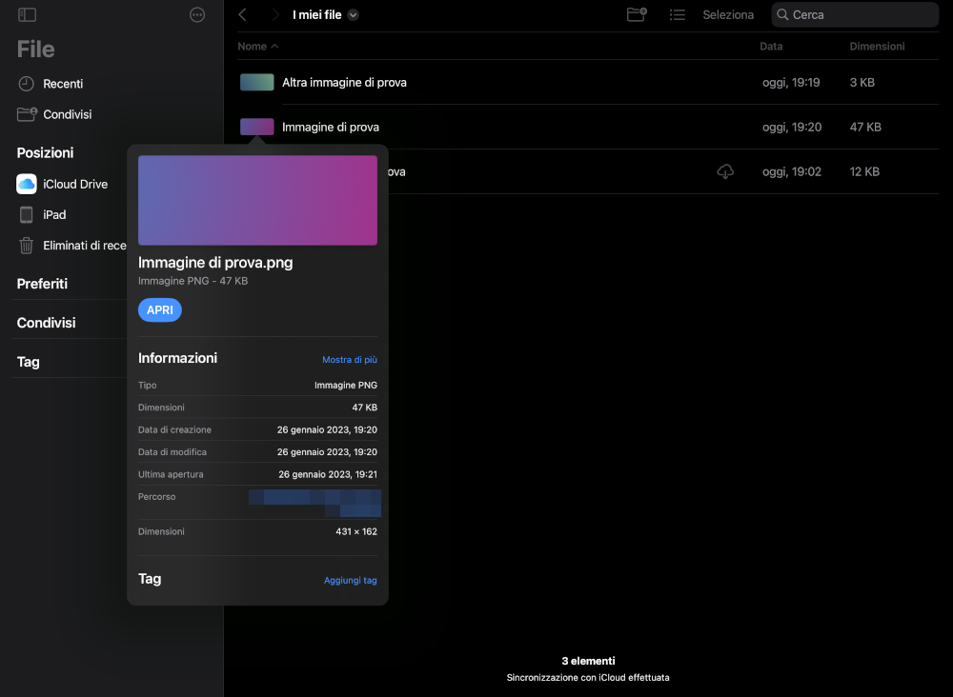Open the list view options icon
The width and height of the screenshot is (953, 697).
678,14
